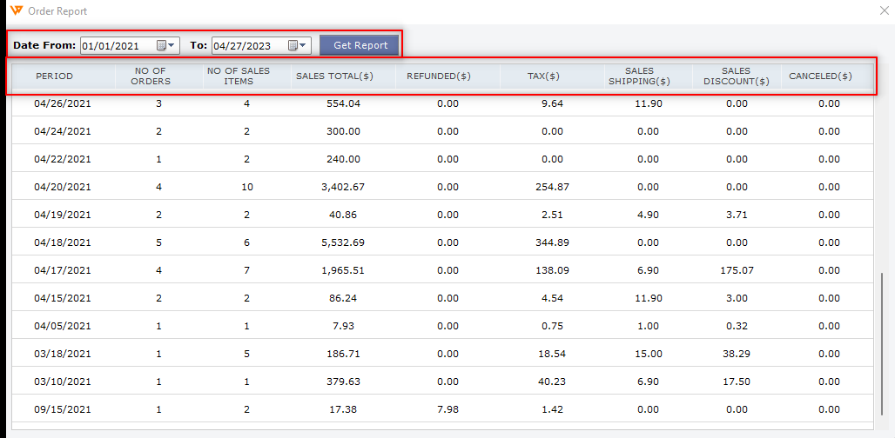Sort by SALES SHIPPING($) column header

tap(639, 76)
